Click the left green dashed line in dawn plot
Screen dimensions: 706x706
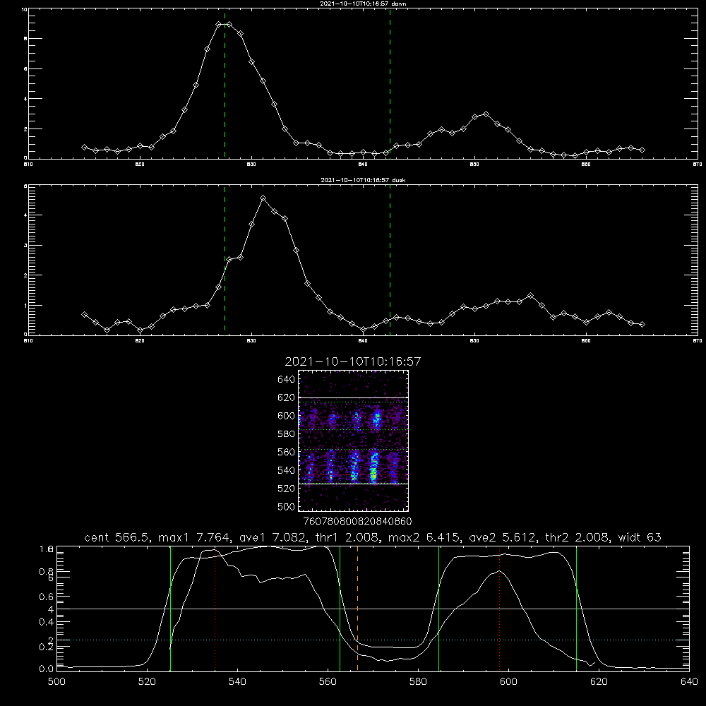pyautogui.click(x=225, y=83)
